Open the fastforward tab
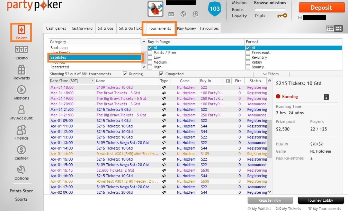 click(82, 28)
